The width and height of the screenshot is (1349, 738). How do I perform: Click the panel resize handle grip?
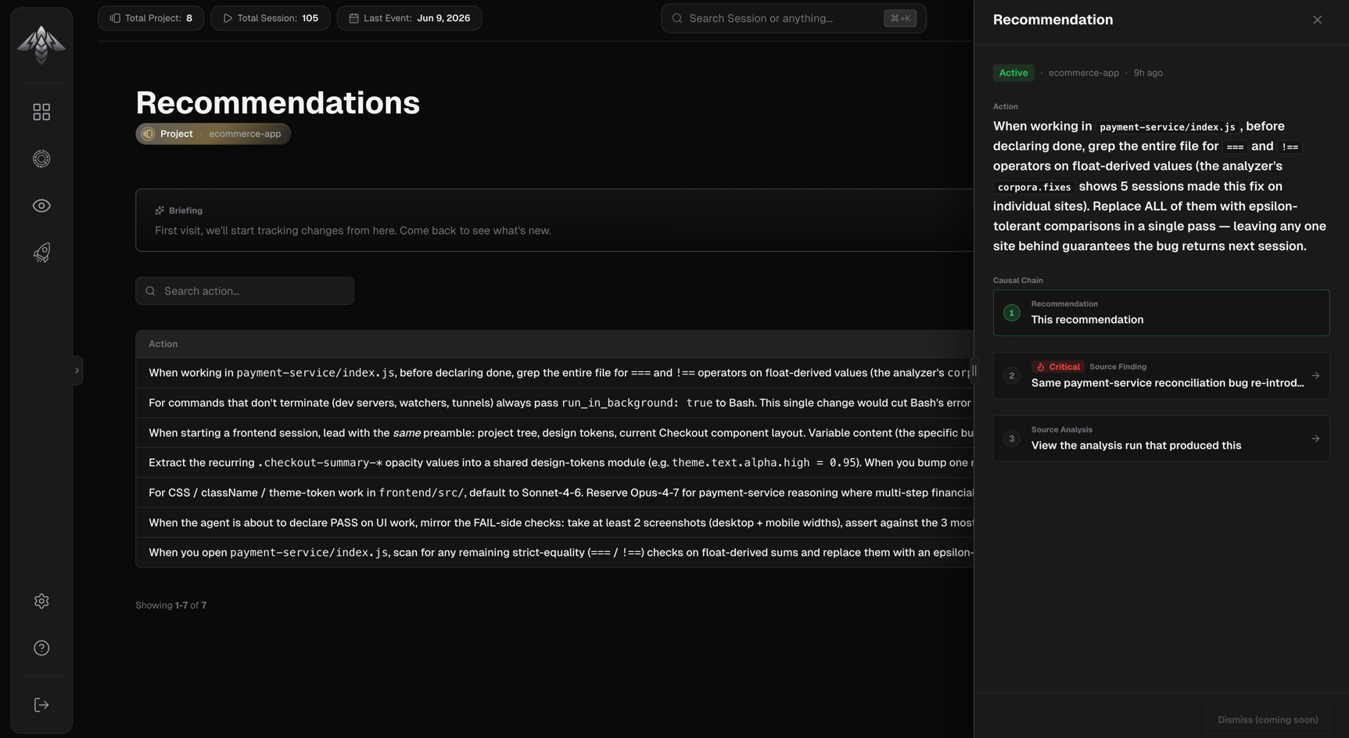point(974,371)
